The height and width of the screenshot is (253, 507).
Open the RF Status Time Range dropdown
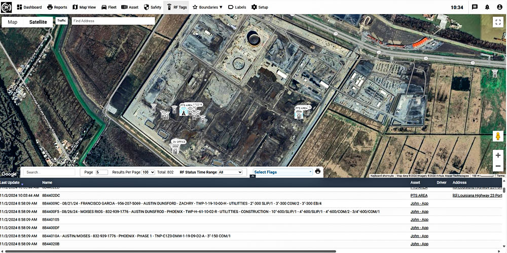click(230, 173)
